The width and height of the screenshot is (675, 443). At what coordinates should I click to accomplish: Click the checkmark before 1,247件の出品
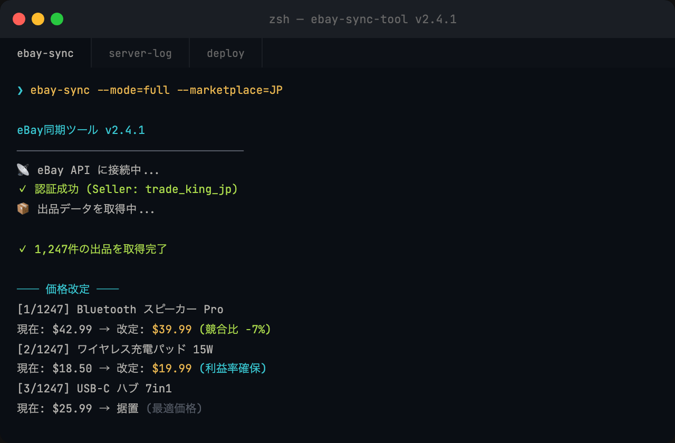(x=22, y=249)
